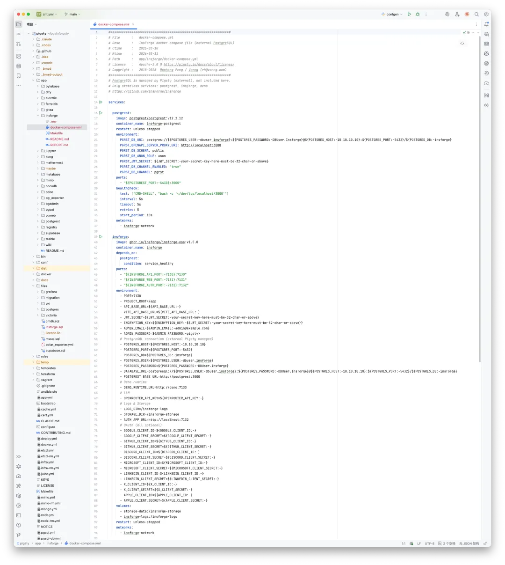Open the Database tool window in left sidebar
The width and height of the screenshot is (505, 565).
pos(19,66)
